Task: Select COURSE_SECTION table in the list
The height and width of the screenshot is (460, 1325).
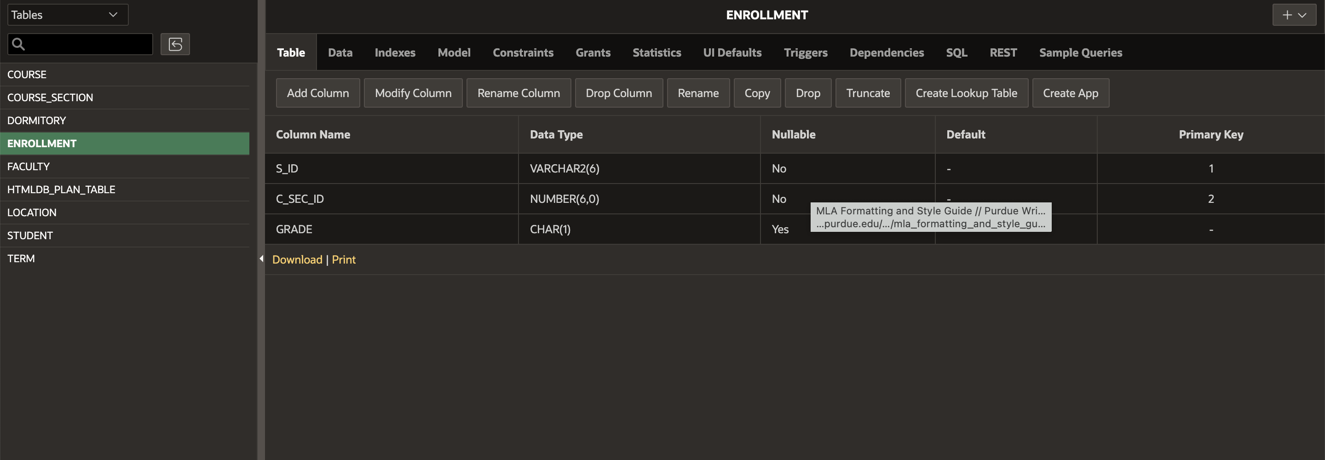Action: tap(125, 98)
